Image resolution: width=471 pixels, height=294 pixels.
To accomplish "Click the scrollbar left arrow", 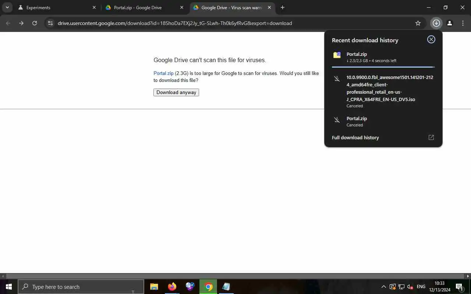I will (x=3, y=276).
